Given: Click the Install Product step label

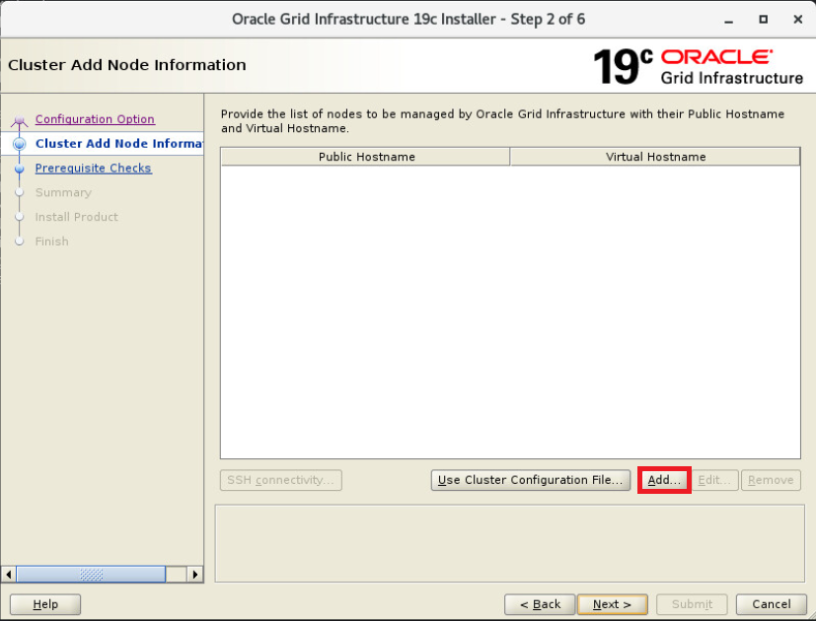Looking at the screenshot, I should [77, 217].
